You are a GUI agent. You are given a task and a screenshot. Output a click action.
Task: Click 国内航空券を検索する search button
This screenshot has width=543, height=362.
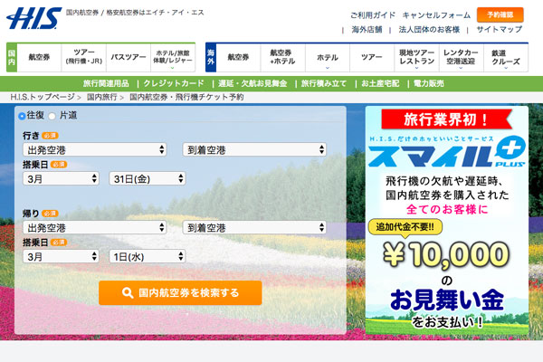(180, 293)
